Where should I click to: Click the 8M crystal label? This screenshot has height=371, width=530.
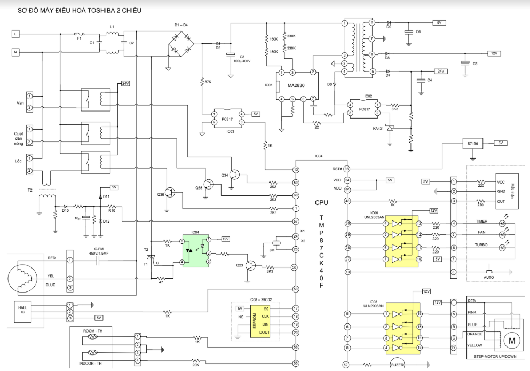pos(272,250)
